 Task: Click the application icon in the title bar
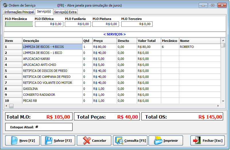tap(5, 5)
